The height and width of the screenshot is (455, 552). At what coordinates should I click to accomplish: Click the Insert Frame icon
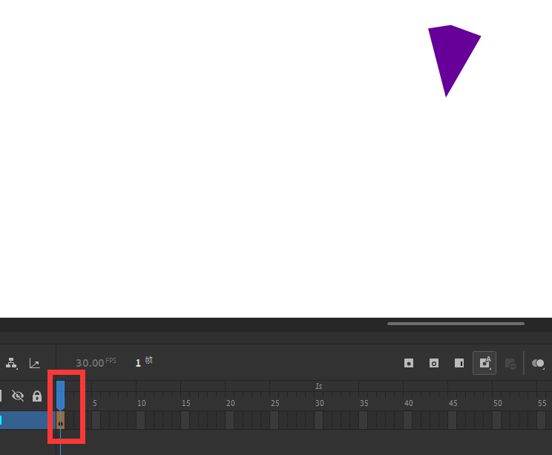pos(459,363)
